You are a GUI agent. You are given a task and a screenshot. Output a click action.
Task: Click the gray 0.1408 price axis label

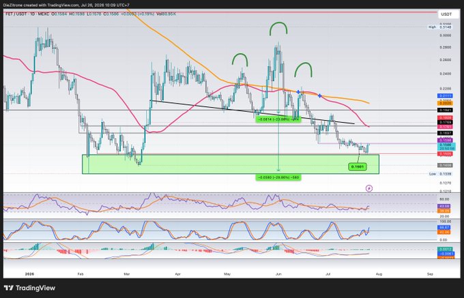[x=445, y=165]
